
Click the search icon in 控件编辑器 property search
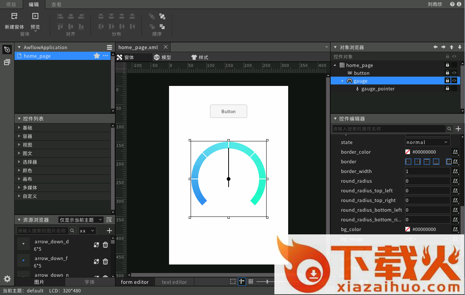coord(449,129)
